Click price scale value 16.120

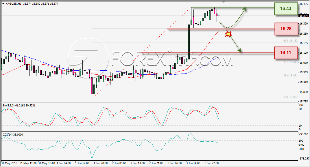(x=303, y=53)
